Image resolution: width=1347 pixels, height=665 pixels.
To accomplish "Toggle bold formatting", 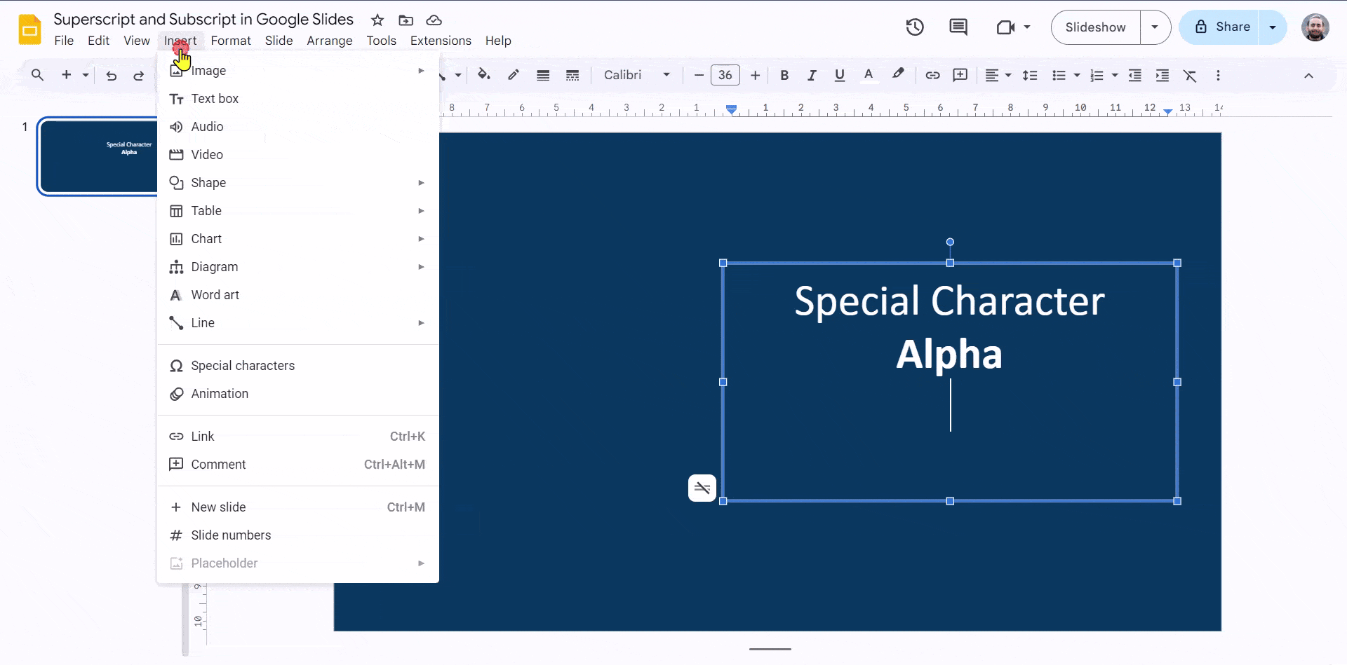I will [784, 75].
